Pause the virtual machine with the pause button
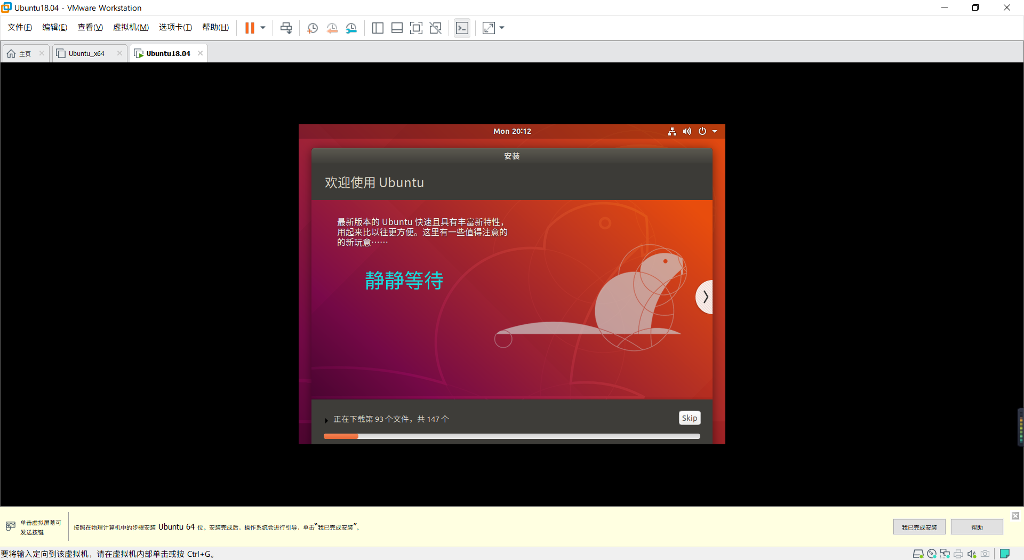This screenshot has width=1024, height=560. pos(250,28)
